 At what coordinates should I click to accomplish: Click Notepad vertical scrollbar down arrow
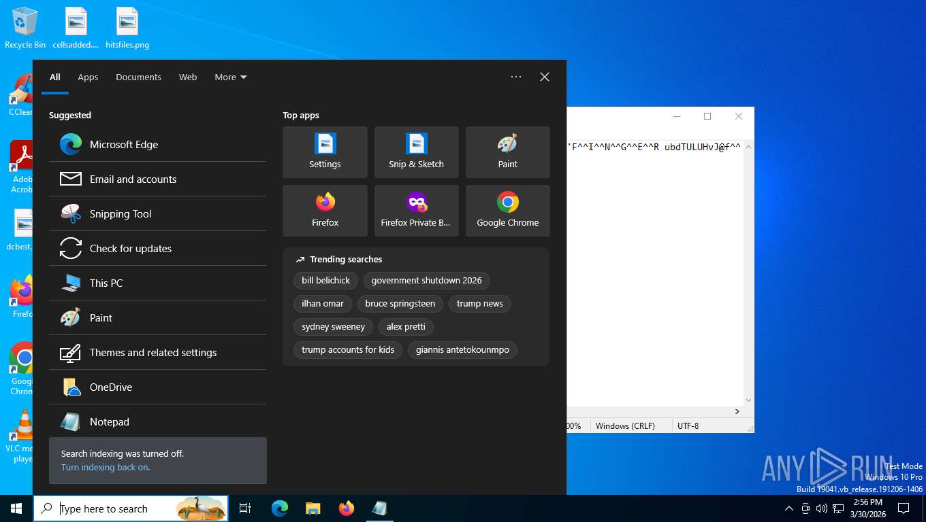coord(749,400)
